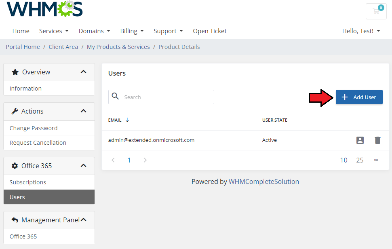This screenshot has width=392, height=249.
Task: Click the Actions wrench icon
Action: click(15, 111)
